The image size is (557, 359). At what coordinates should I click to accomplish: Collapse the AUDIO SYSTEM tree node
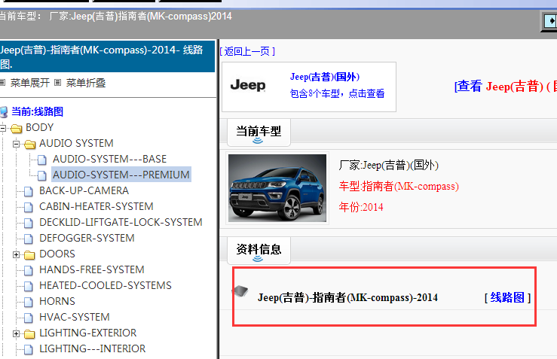pyautogui.click(x=16, y=144)
